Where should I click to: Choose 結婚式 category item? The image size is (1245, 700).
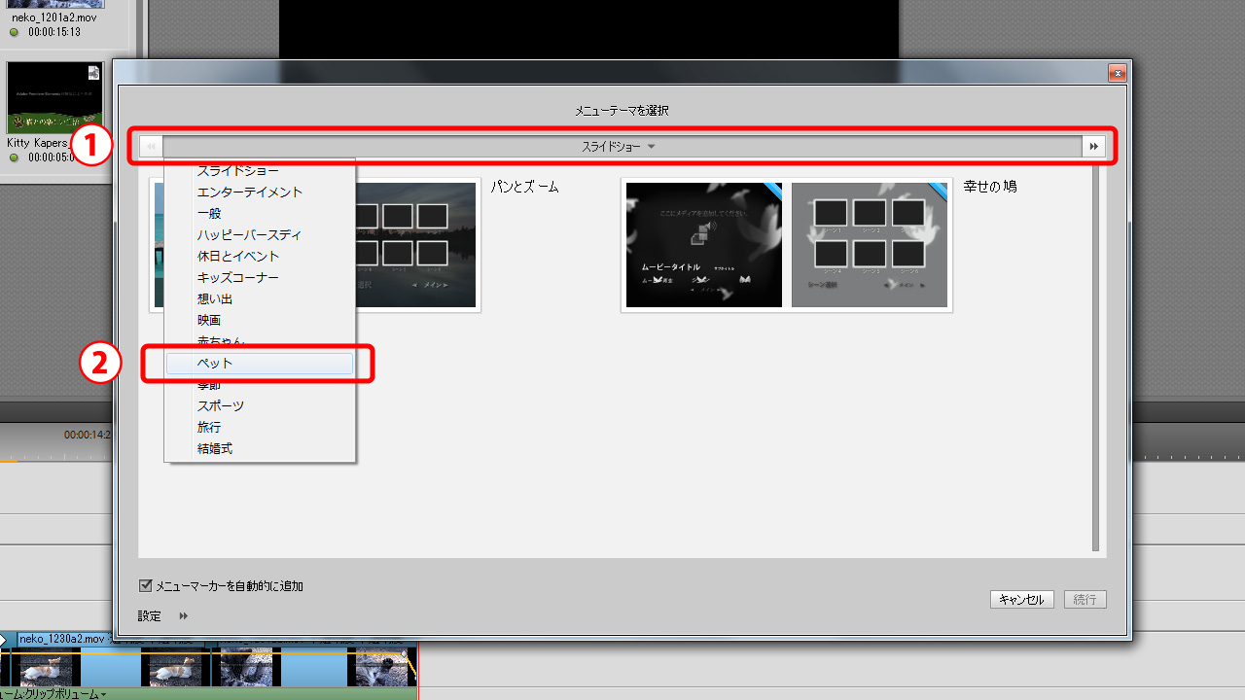215,449
